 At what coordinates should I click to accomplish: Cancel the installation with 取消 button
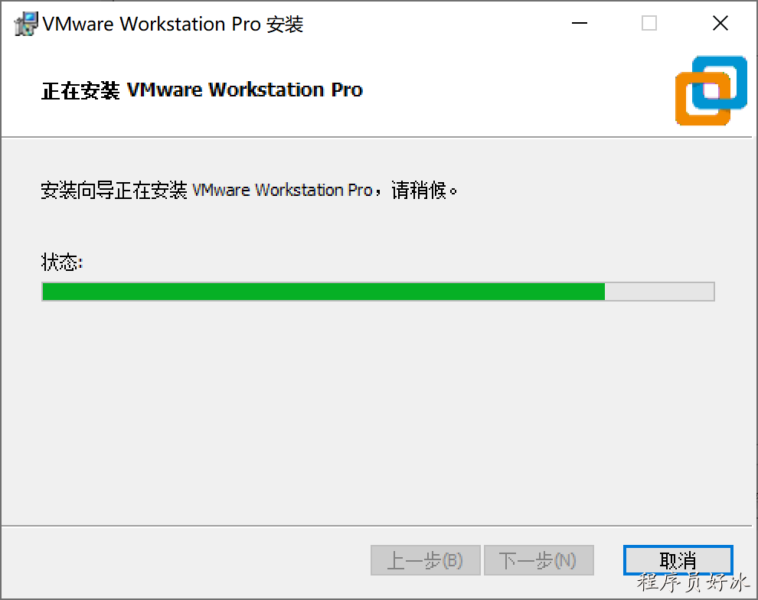pos(678,560)
